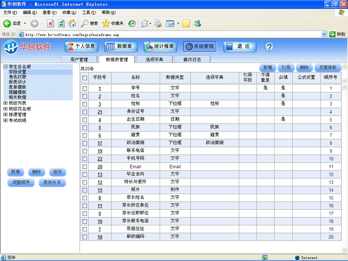The height and width of the screenshot is (261, 348).
Task: Open the 工具(T) menu
Action: [89, 12]
